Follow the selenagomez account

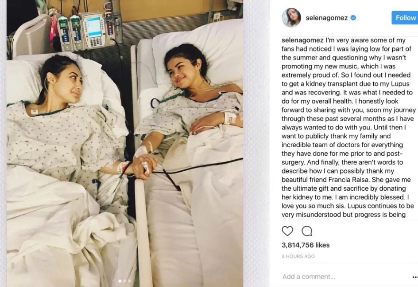405,18
